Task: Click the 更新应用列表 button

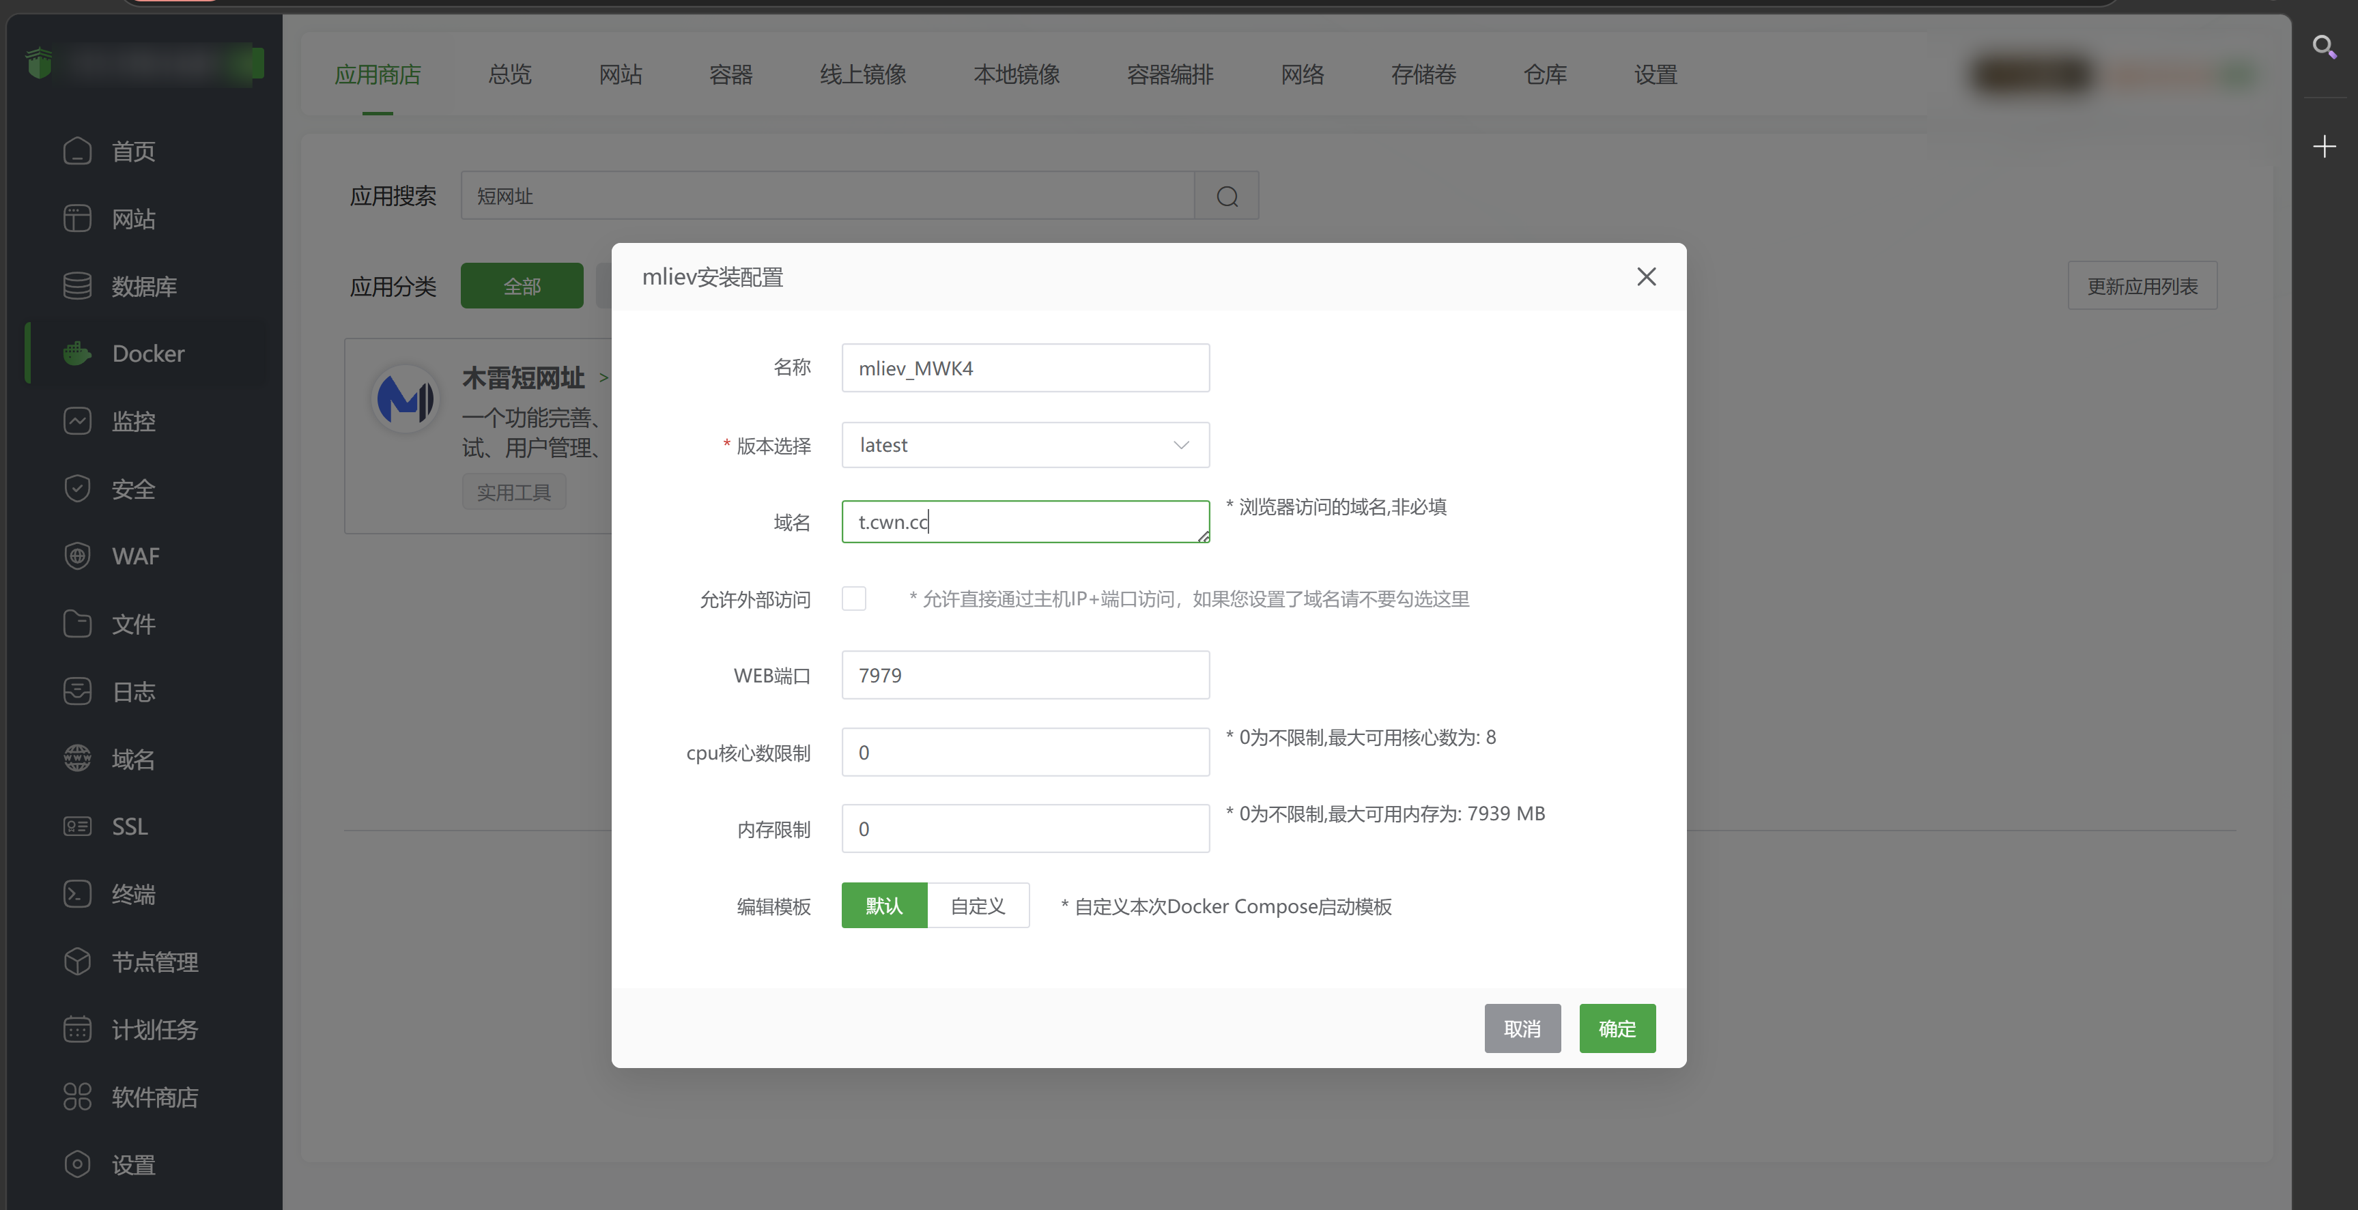Action: coord(2142,285)
